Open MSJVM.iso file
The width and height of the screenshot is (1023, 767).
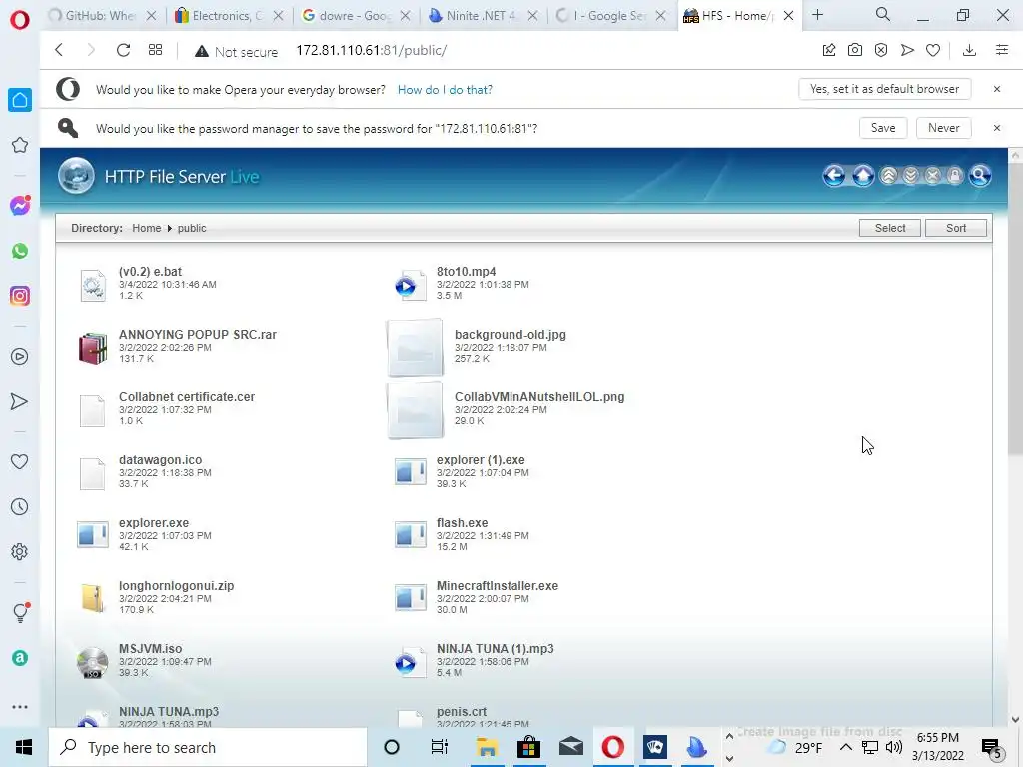coord(150,649)
